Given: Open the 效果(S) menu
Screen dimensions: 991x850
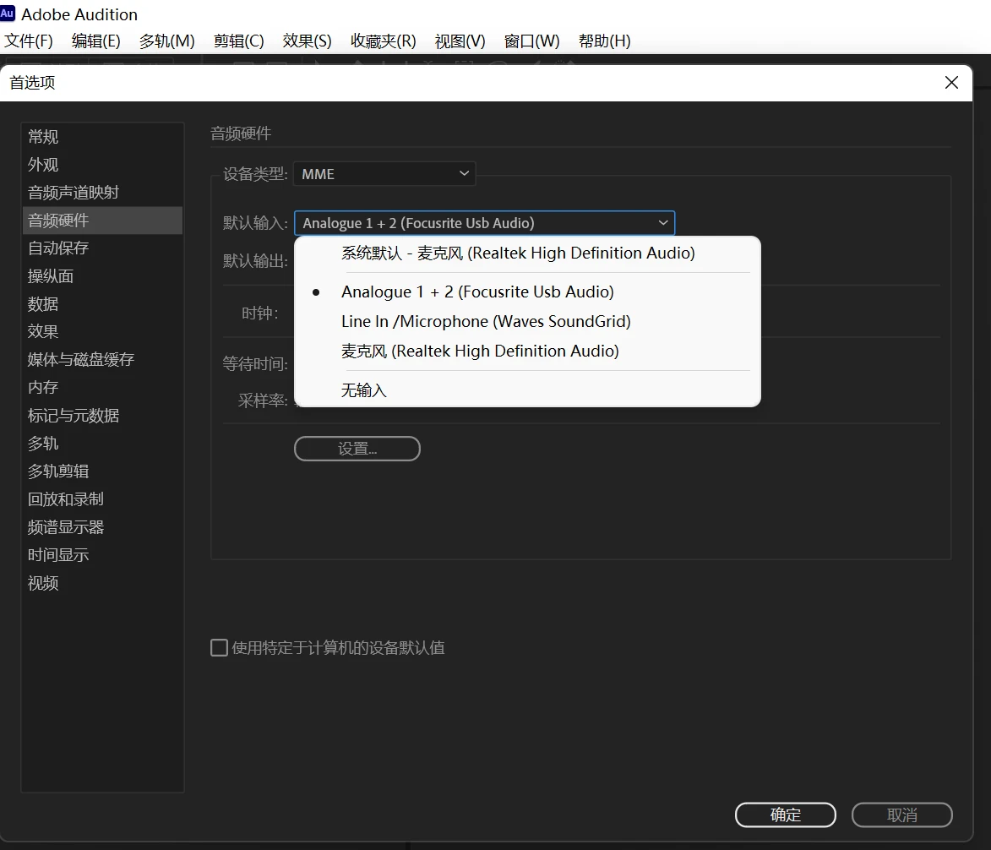Looking at the screenshot, I should 308,41.
